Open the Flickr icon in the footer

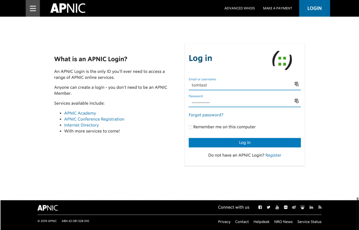pyautogui.click(x=285, y=207)
